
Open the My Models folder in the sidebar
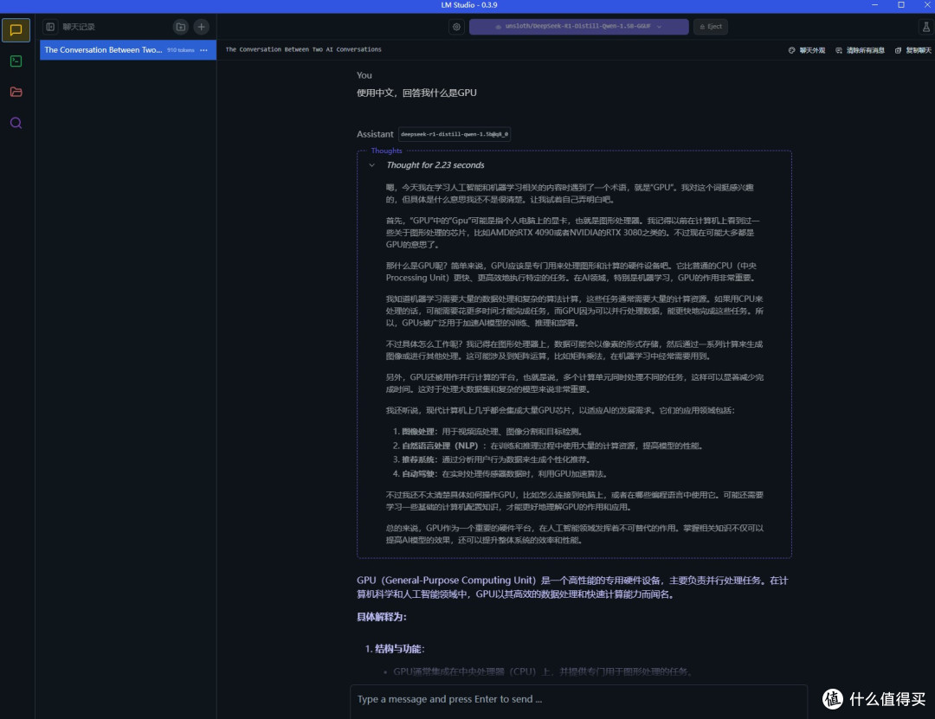tap(16, 92)
